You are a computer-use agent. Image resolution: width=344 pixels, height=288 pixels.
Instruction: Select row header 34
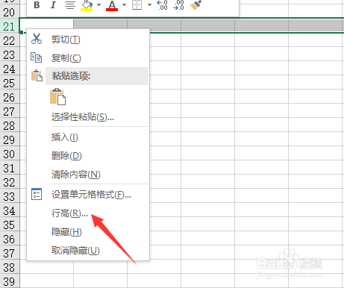pyautogui.click(x=10, y=210)
